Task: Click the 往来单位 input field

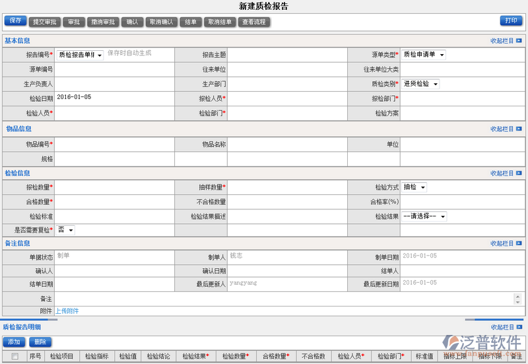Action: click(287, 69)
